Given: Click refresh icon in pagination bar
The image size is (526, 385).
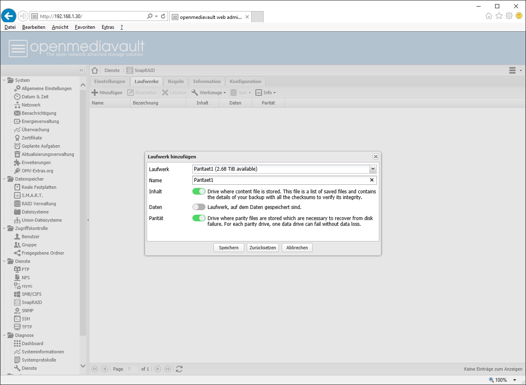Looking at the screenshot, I should (179, 369).
